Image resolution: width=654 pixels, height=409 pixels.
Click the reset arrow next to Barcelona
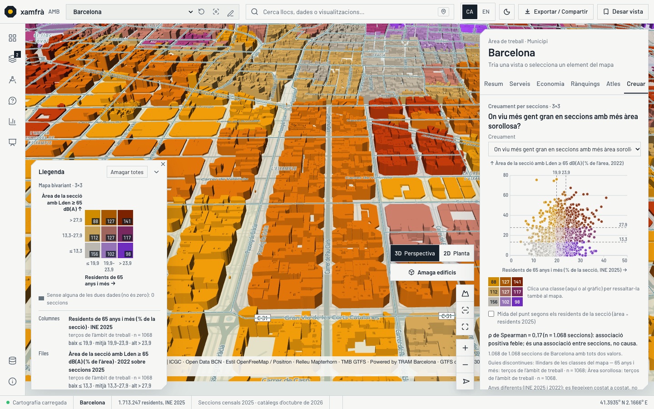click(201, 12)
